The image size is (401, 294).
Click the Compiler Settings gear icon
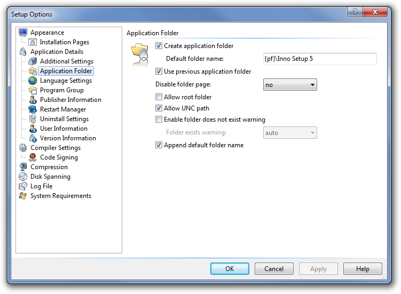coord(23,148)
